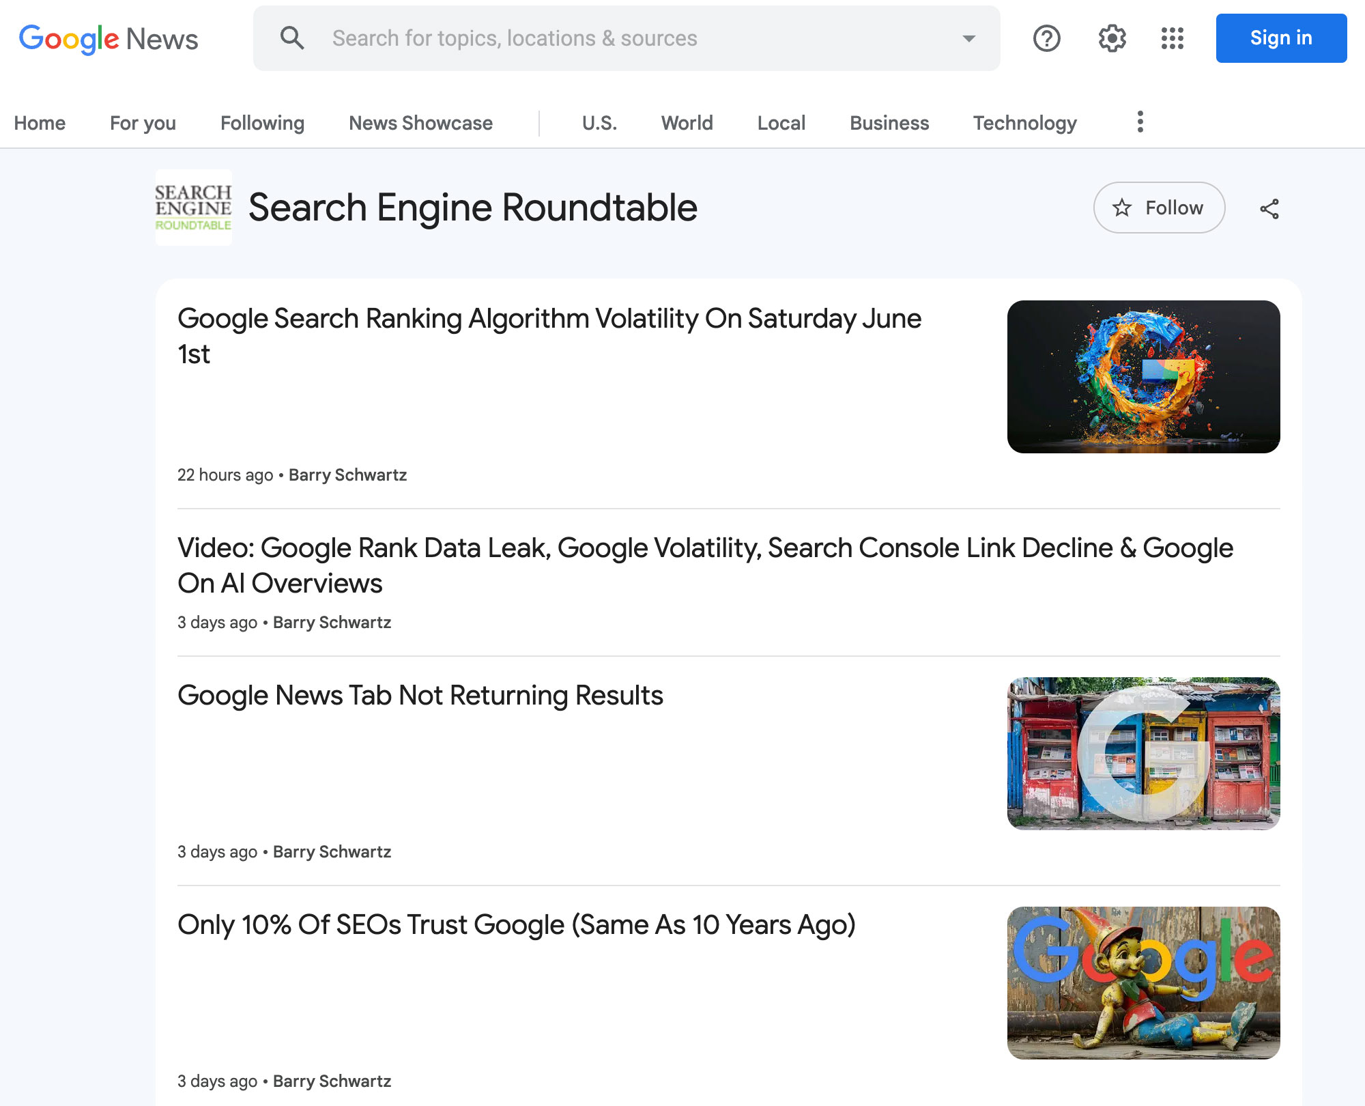
Task: Follow the Search Engine Roundtable publication
Action: (x=1159, y=208)
